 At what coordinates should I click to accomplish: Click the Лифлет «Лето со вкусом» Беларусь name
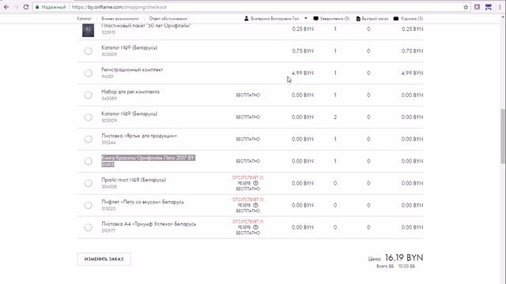point(142,202)
